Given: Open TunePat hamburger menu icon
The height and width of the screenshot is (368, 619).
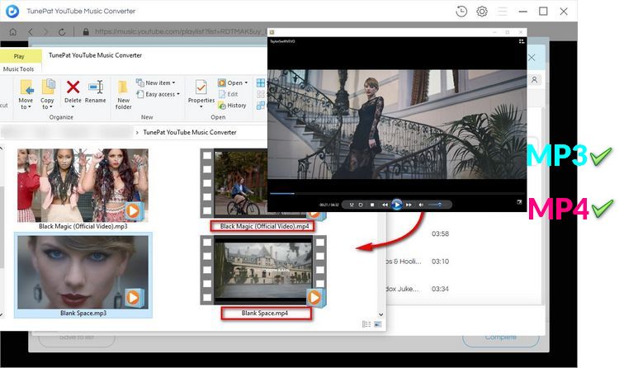Looking at the screenshot, I should (502, 12).
